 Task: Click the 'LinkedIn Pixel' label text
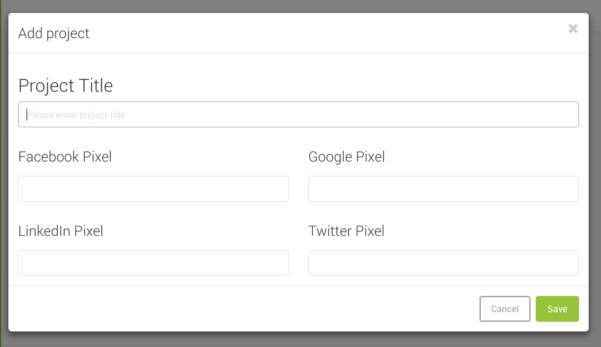pyautogui.click(x=61, y=231)
